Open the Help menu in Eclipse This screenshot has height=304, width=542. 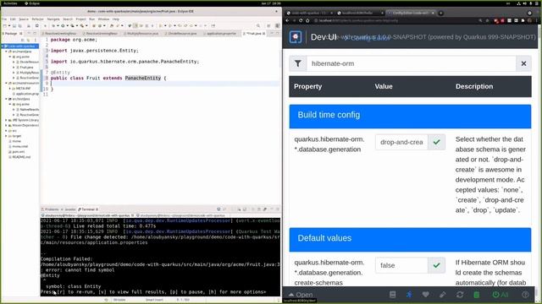(x=116, y=19)
